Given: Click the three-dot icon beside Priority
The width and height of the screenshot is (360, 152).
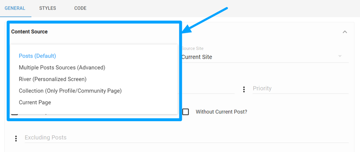Looking at the screenshot, I should coord(244,89).
